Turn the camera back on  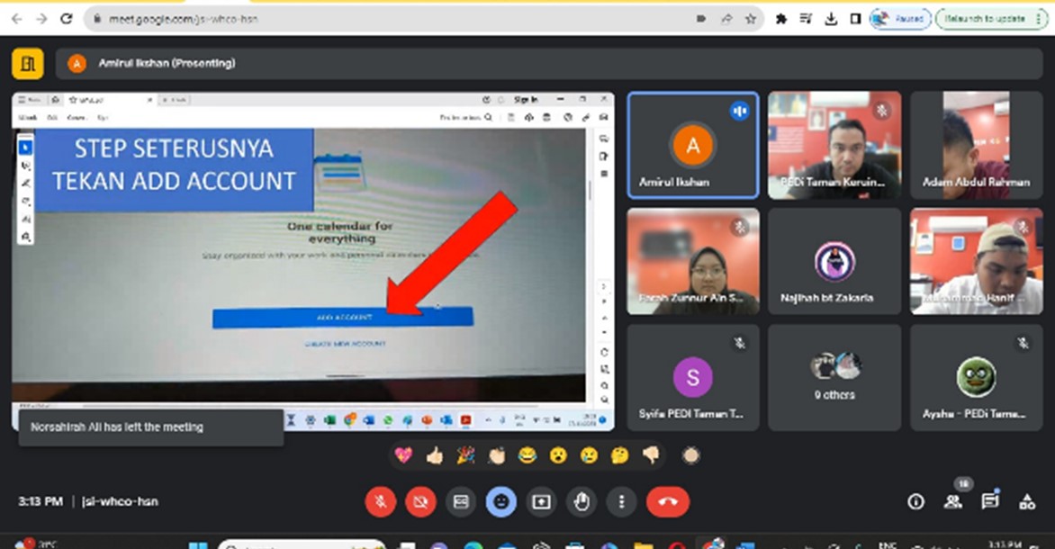420,502
